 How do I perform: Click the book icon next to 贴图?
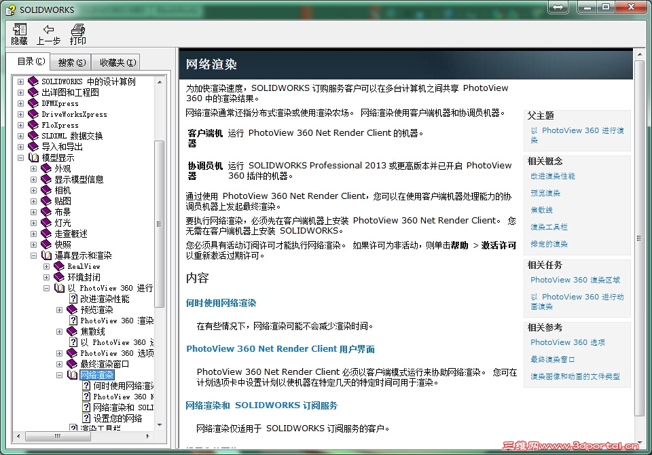click(x=46, y=201)
